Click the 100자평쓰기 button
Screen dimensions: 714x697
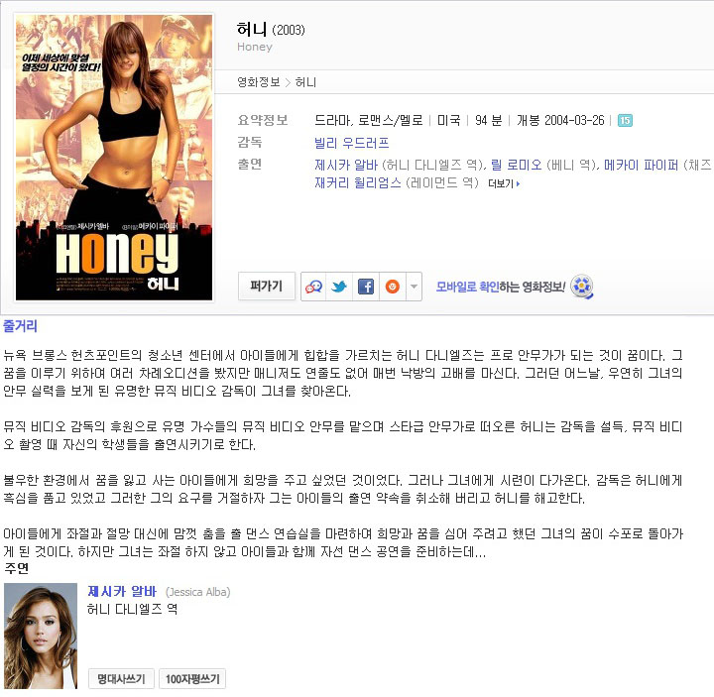coord(192,679)
